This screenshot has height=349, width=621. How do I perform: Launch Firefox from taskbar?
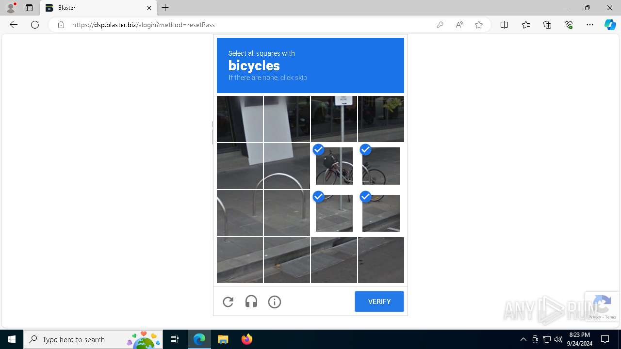(246, 339)
